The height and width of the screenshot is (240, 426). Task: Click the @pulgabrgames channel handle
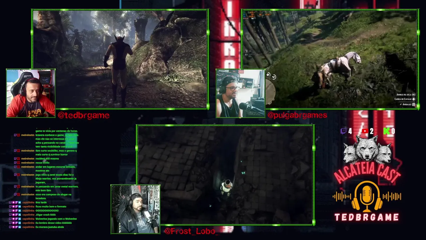pos(297,115)
